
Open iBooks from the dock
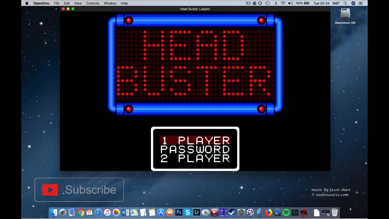tap(170, 213)
